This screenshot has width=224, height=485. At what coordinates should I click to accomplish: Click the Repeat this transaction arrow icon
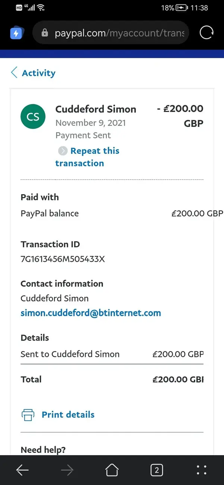pos(63,151)
